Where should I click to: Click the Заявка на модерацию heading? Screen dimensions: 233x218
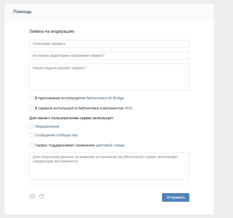pos(52,31)
